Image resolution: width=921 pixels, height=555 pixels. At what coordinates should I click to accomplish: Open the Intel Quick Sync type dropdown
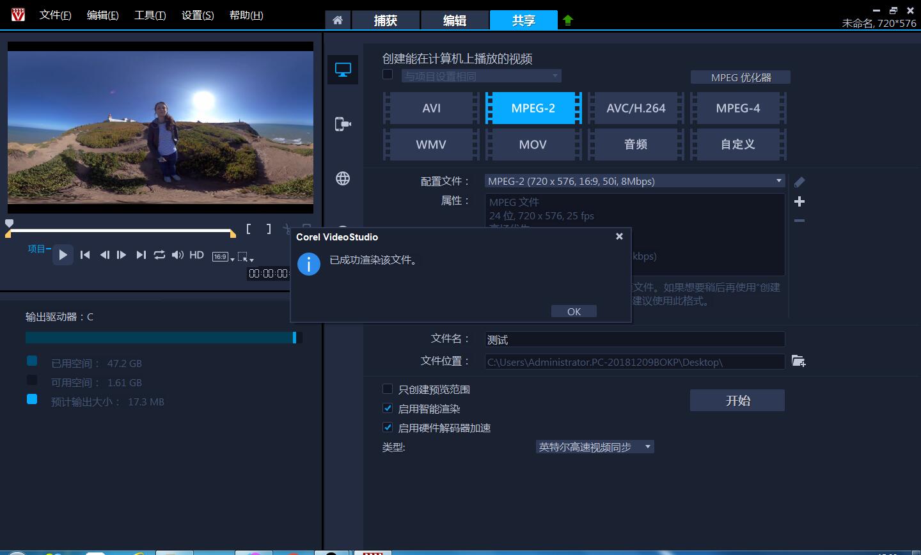tap(595, 447)
